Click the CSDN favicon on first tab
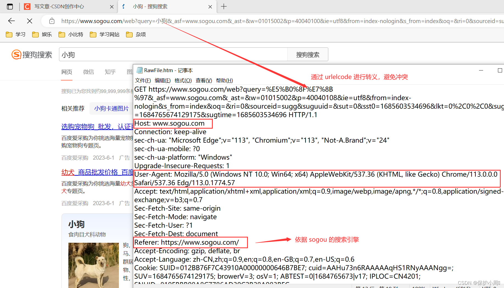504x288 pixels. [x=27, y=7]
